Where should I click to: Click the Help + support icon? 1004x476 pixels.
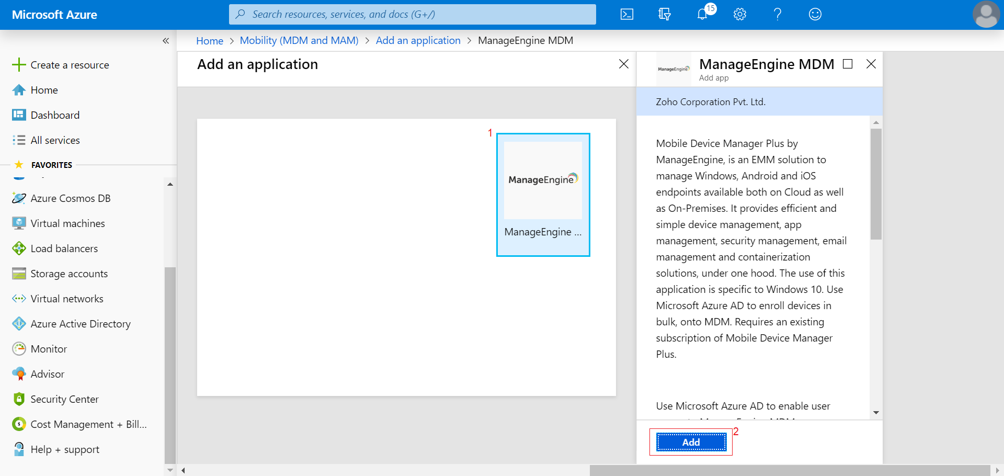[x=19, y=449]
